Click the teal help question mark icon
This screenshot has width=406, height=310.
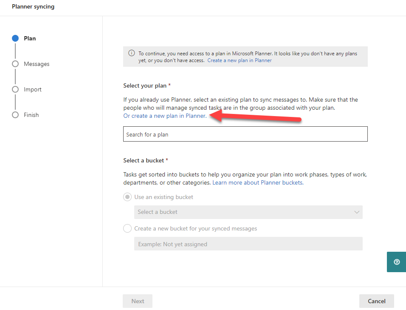397,262
